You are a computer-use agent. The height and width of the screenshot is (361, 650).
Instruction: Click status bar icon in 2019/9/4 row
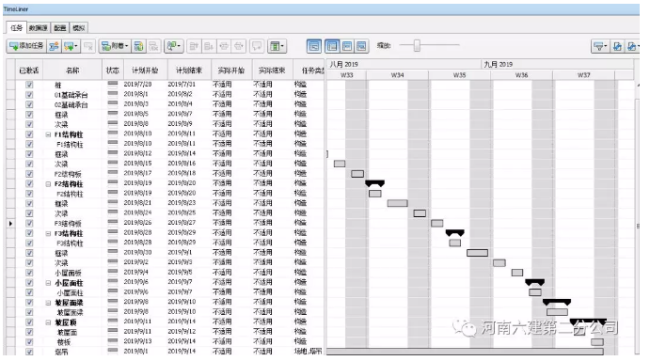[x=112, y=272]
